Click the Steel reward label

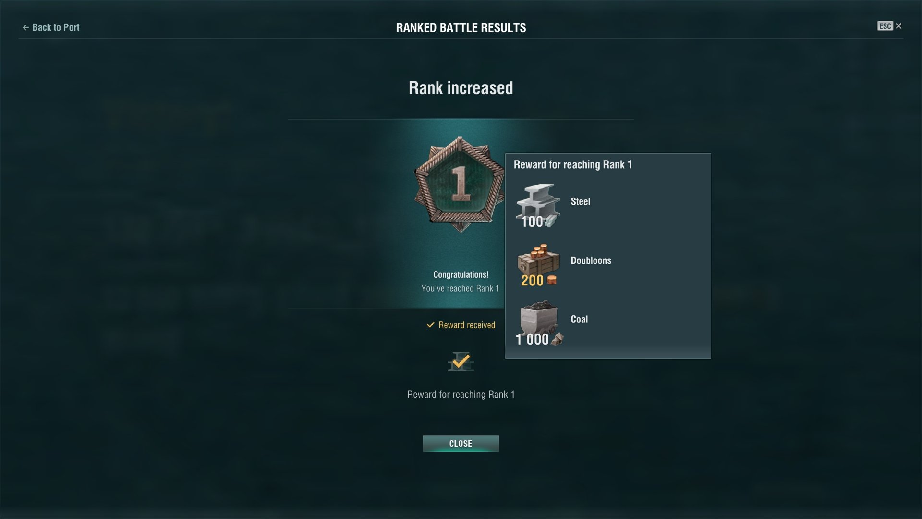click(580, 201)
